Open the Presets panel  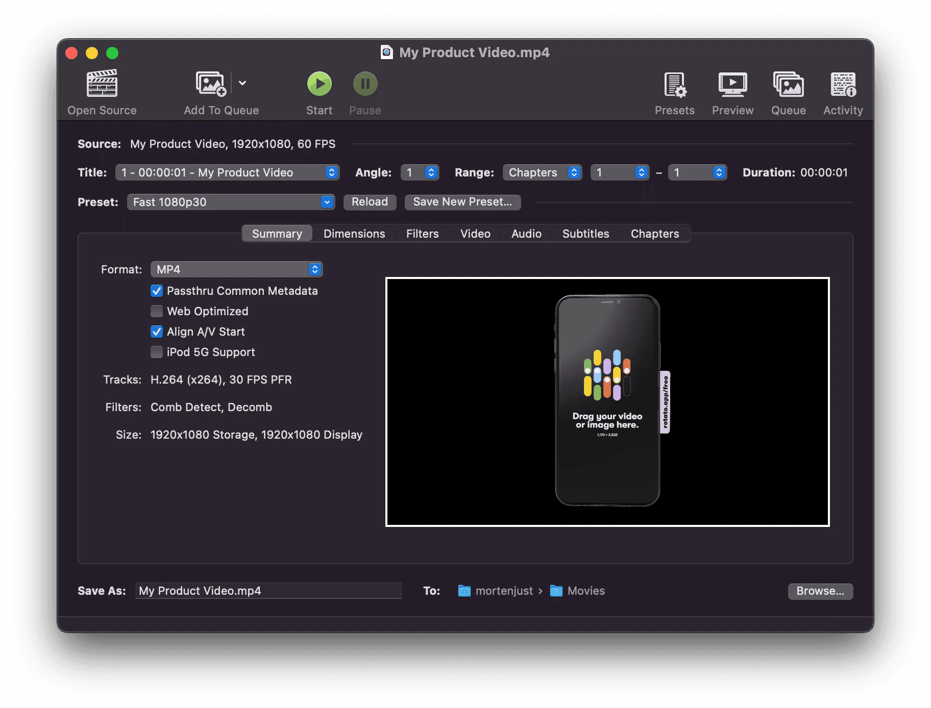click(x=674, y=92)
